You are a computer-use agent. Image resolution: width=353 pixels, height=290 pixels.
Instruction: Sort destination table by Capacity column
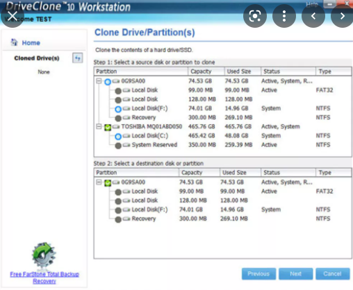[199, 173]
